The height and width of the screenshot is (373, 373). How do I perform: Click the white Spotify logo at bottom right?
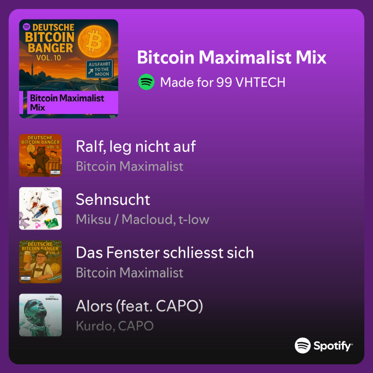pyautogui.click(x=323, y=345)
